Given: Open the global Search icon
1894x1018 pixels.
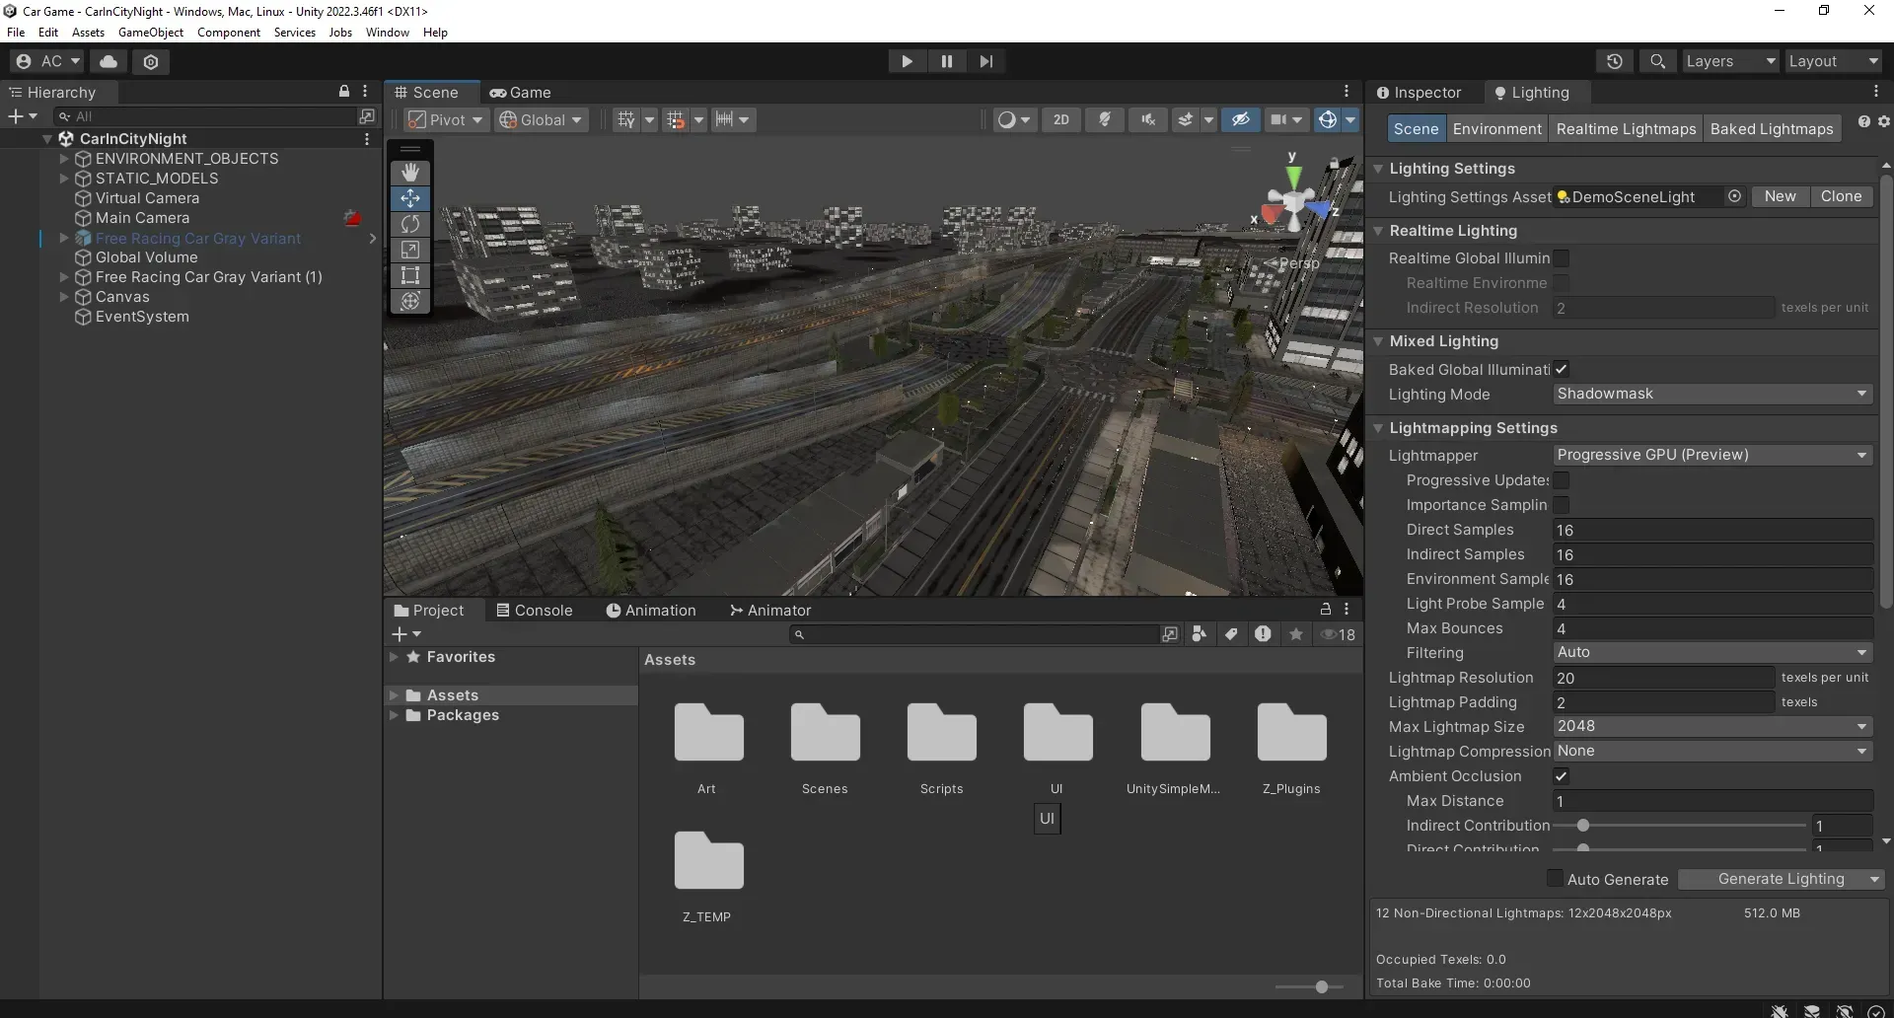Looking at the screenshot, I should click(x=1658, y=61).
